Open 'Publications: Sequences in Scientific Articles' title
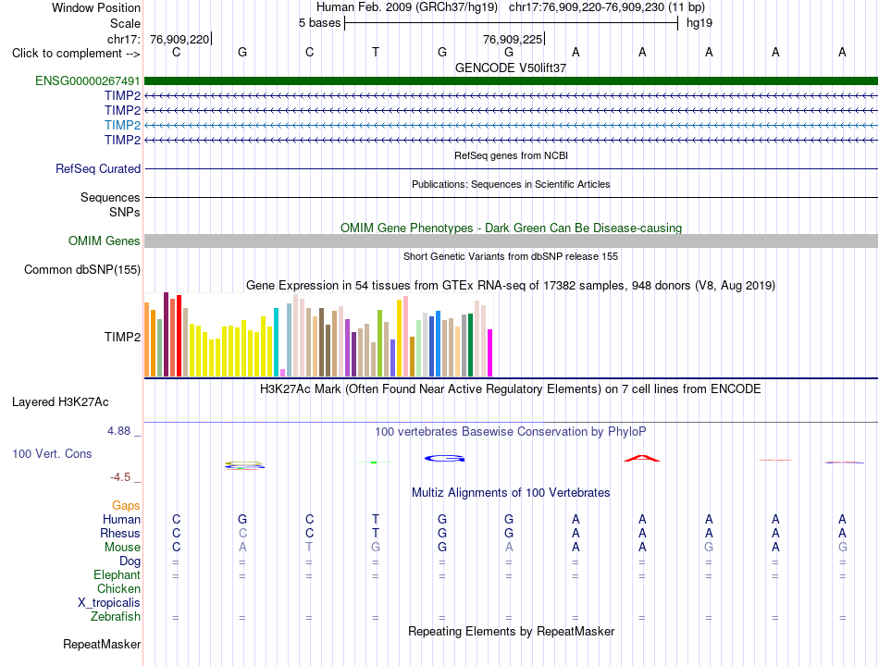Image resolution: width=879 pixels, height=666 pixels. coord(511,184)
